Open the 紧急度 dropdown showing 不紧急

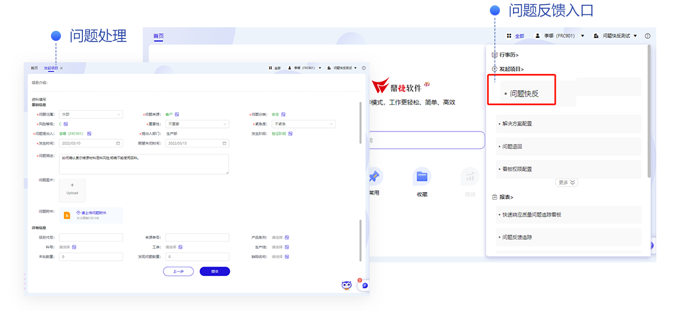pos(304,124)
